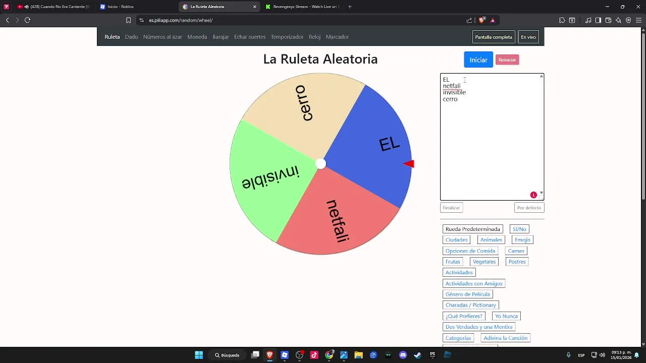The image size is (646, 363).
Task: Reload the page with the refresh icon
Action: click(27, 20)
